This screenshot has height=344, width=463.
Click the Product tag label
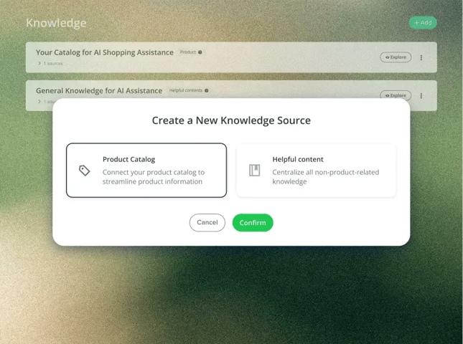(x=188, y=52)
